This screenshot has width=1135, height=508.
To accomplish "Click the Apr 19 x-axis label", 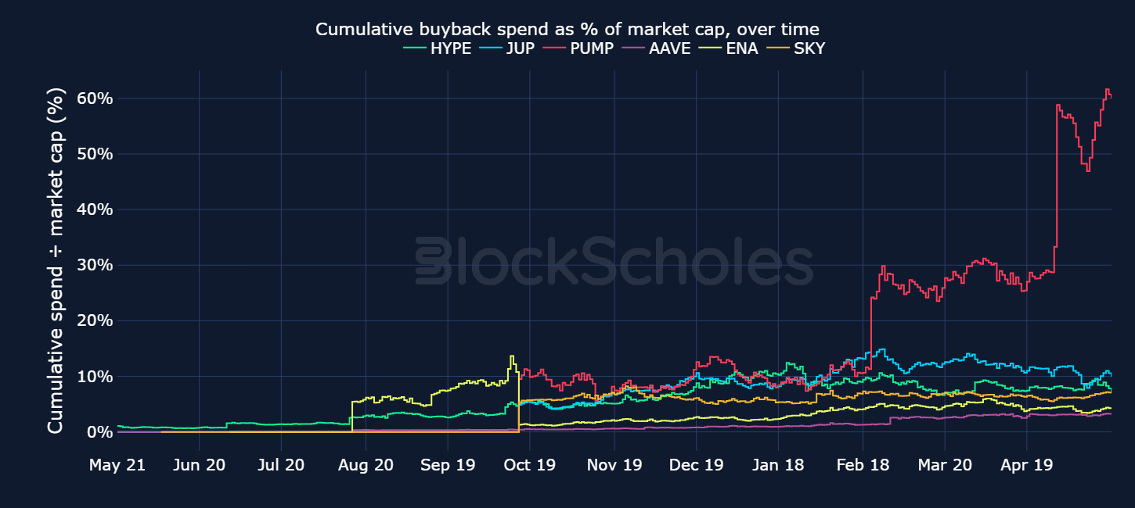I will [x=1027, y=465].
